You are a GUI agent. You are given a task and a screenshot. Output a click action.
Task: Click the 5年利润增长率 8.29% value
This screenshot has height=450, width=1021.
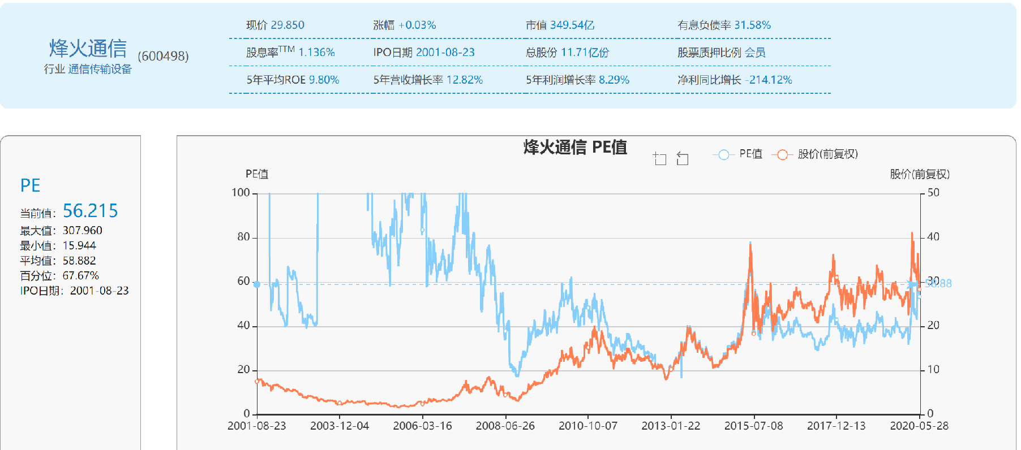614,80
